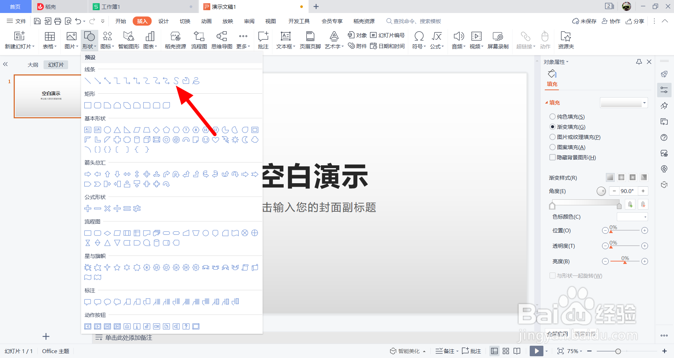Adjust the brightness 亮度 slider
674x358 pixels.
(x=625, y=261)
